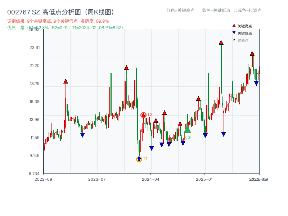This screenshot has width=288, height=216.
Task: Click the red triangle above the October 2023 peak
Action: tap(126, 67)
